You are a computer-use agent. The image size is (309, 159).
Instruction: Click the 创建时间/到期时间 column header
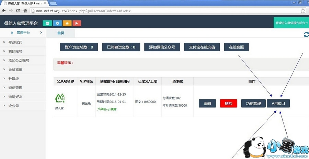pos(115,81)
